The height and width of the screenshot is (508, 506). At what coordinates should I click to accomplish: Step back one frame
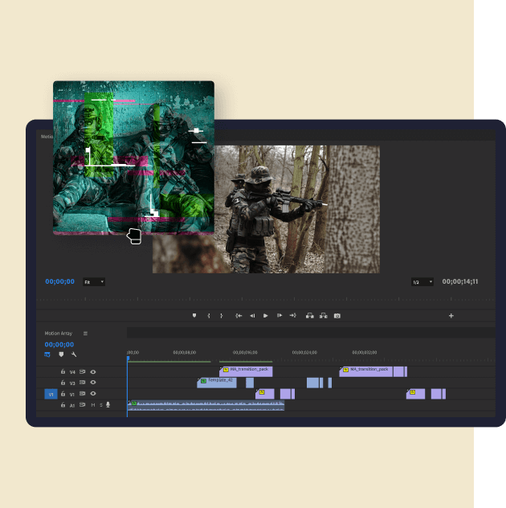[252, 316]
